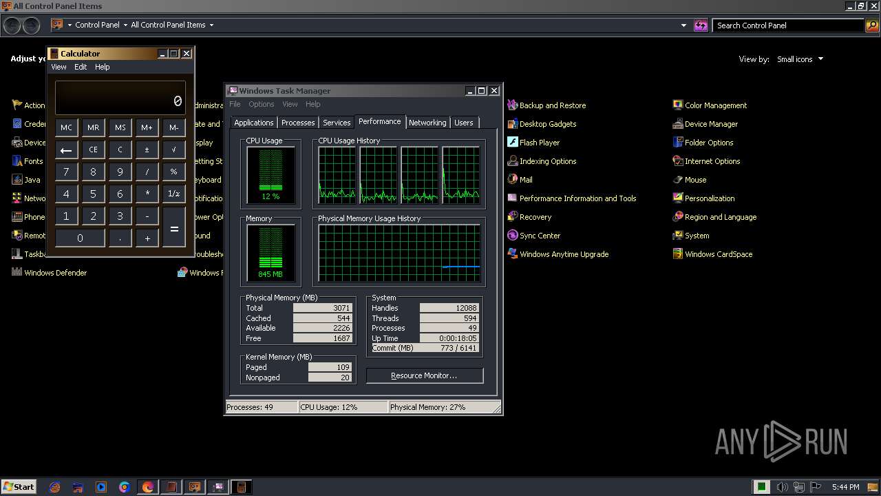Click the Control Panel refresh icon
This screenshot has height=496, width=881.
pyautogui.click(x=701, y=25)
